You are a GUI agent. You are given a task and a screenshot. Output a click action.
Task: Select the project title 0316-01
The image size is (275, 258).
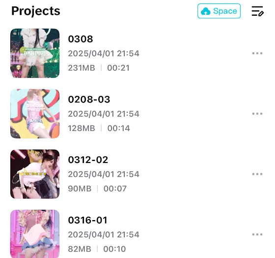click(x=88, y=220)
